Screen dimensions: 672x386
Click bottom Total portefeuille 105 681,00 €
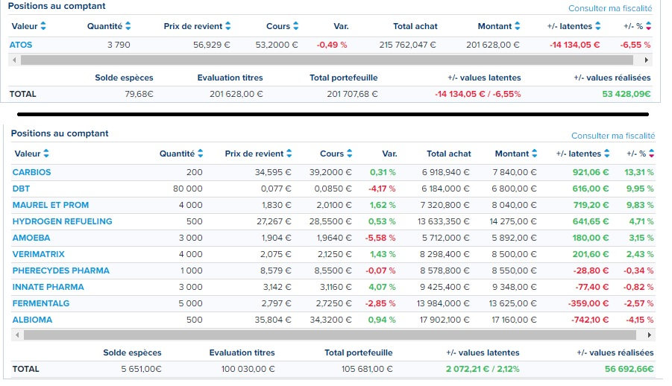coord(367,369)
